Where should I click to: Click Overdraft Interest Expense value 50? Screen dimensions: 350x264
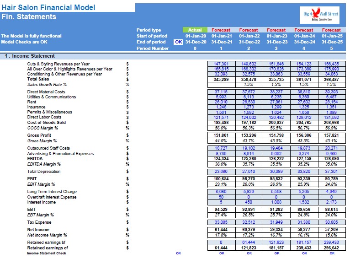(x=221, y=197)
